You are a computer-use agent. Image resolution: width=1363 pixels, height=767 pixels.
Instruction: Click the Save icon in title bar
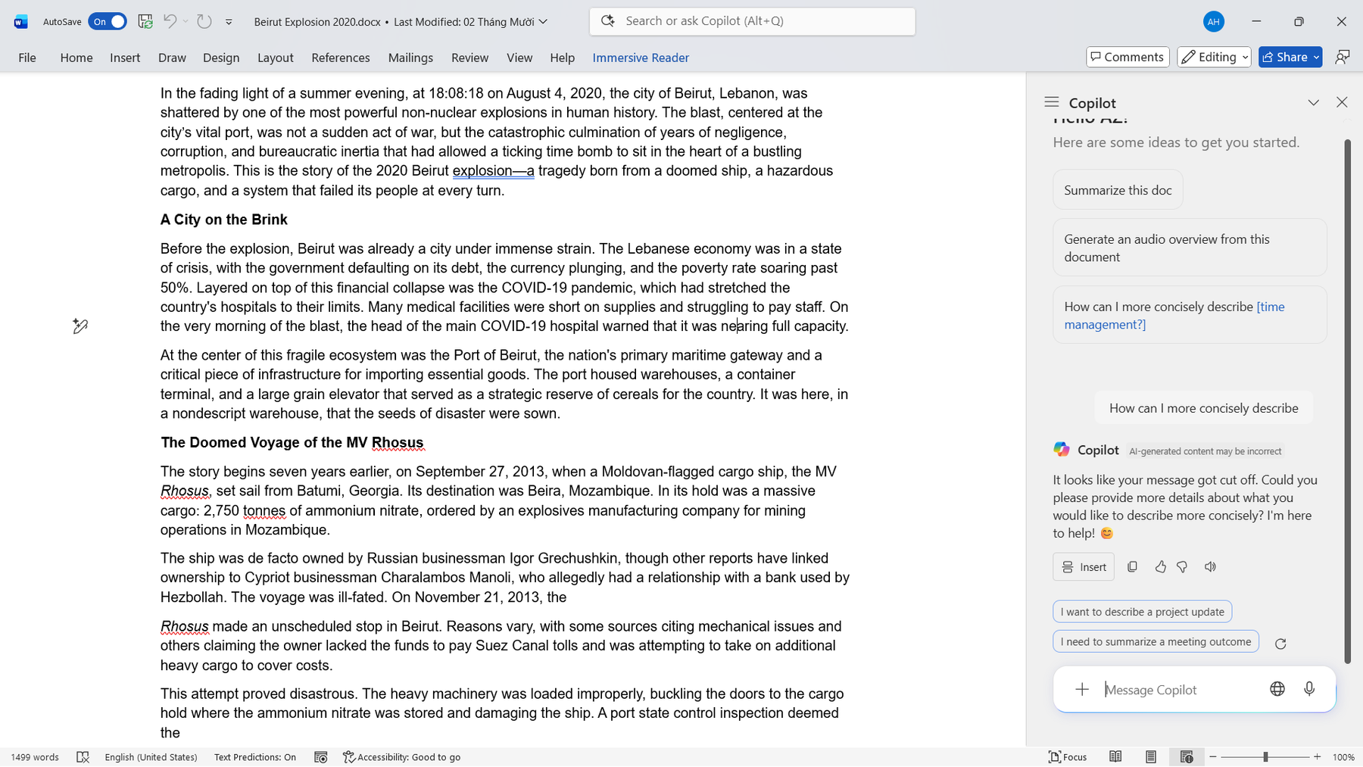(x=145, y=21)
